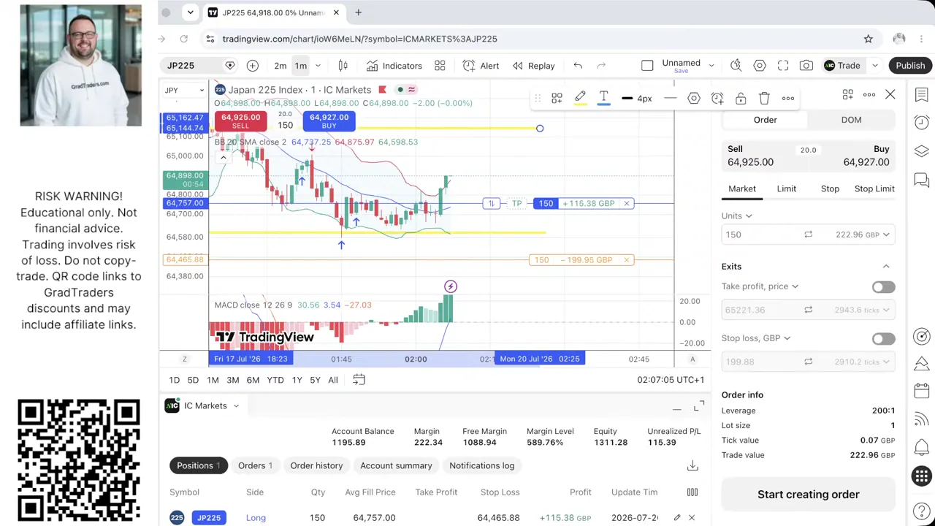The image size is (935, 526).
Task: Open the Take profit, price dropdown
Action: pos(760,286)
